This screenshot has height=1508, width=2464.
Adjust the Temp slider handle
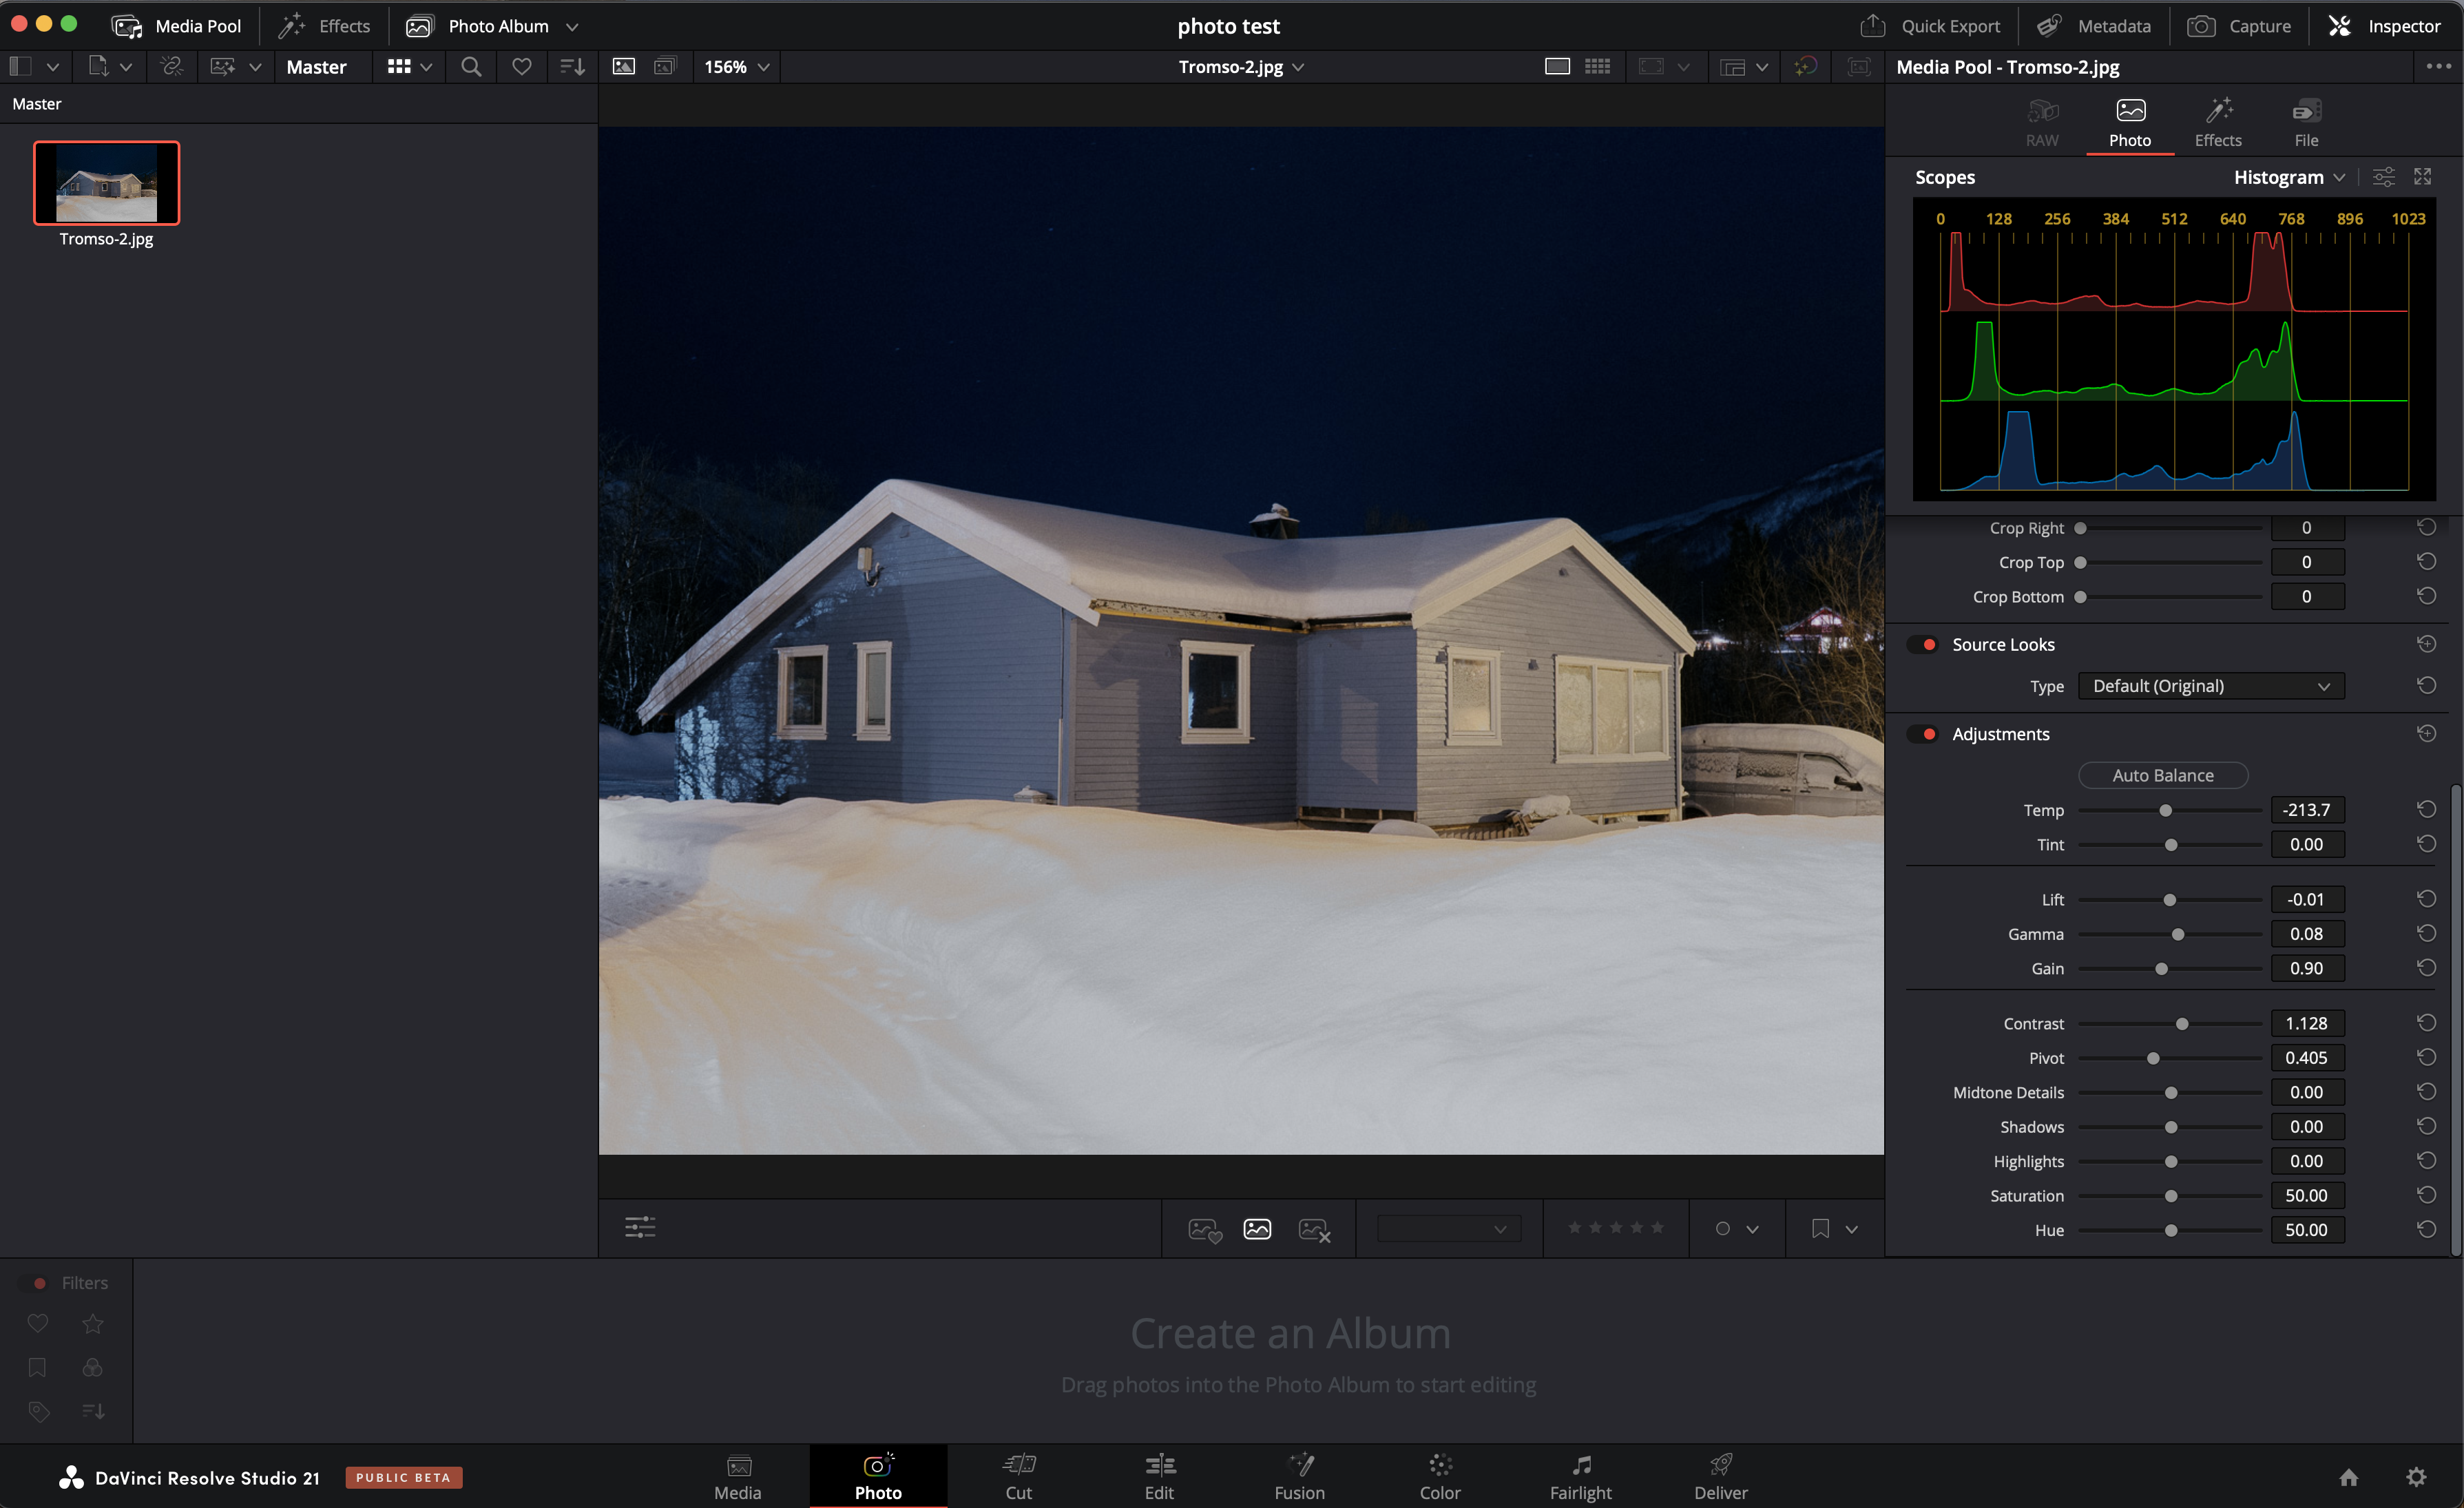click(2165, 811)
